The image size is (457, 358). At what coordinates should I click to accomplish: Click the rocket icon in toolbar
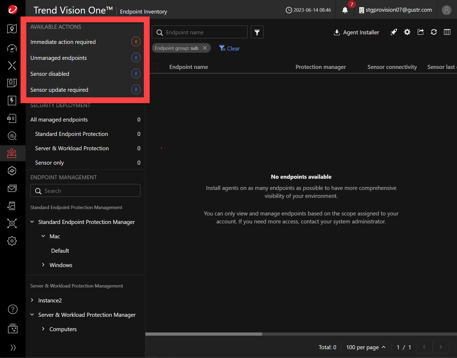pyautogui.click(x=394, y=32)
